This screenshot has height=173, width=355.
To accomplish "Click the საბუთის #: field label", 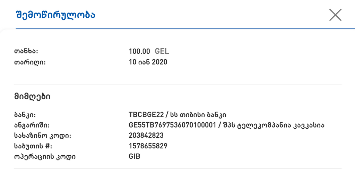I will pos(33,146).
